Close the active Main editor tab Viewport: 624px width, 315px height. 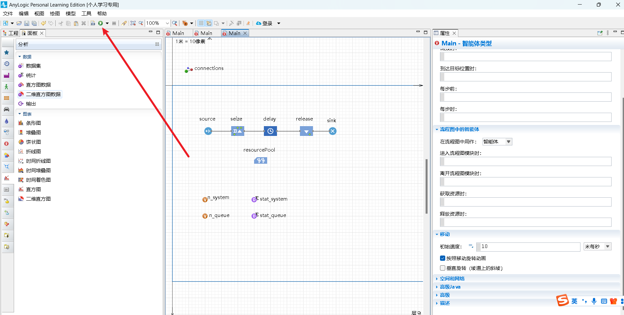(245, 33)
